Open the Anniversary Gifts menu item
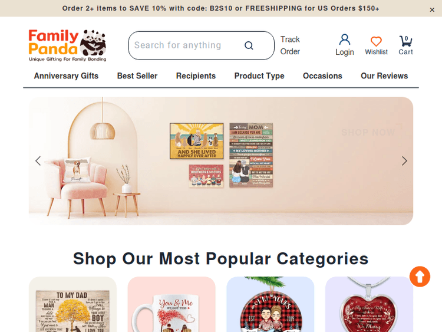 click(66, 76)
